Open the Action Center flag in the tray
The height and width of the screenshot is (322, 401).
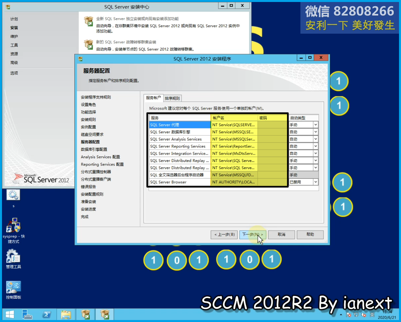(x=348, y=314)
